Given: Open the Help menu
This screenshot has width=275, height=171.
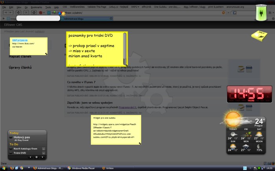Looking at the screenshot, I should tap(56, 7).
